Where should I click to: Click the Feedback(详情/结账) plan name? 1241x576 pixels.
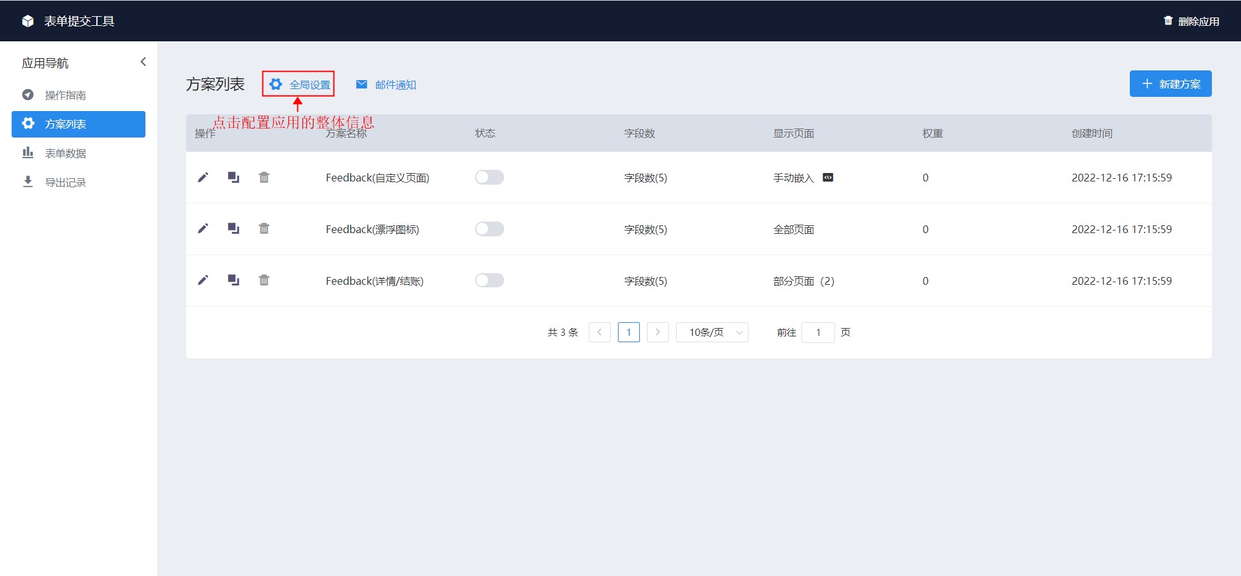tap(375, 281)
